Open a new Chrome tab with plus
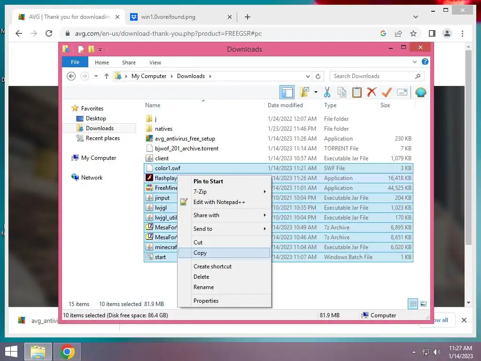 pyautogui.click(x=247, y=17)
